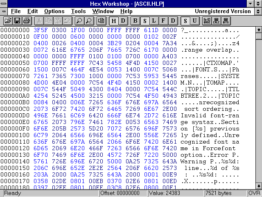
Task: Toggle the U unsigned value button
Action: 194,21
